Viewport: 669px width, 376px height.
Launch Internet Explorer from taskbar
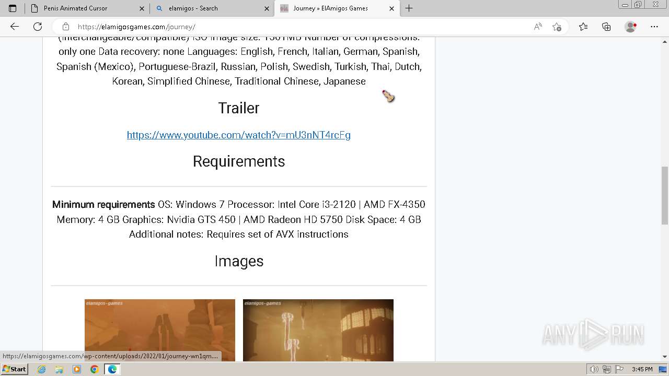point(42,369)
